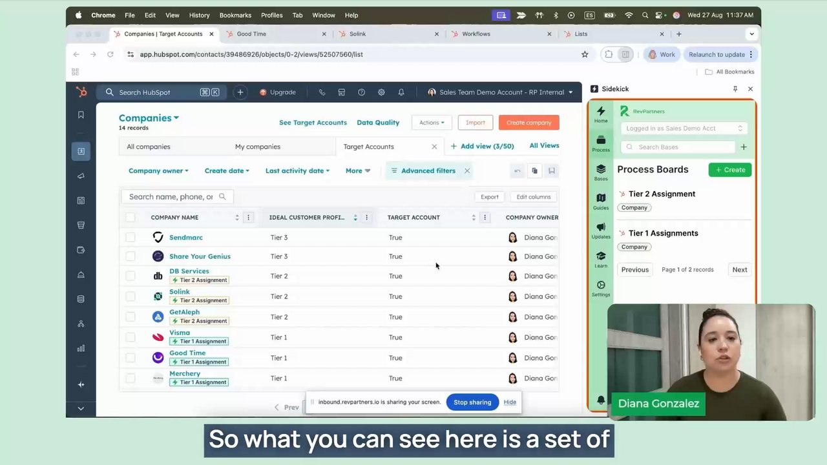The width and height of the screenshot is (827, 465).
Task: Check the Merchery row checkbox
Action: 131,378
